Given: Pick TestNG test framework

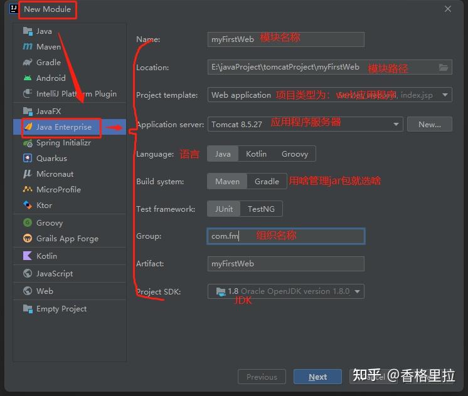Looking at the screenshot, I should pos(261,209).
